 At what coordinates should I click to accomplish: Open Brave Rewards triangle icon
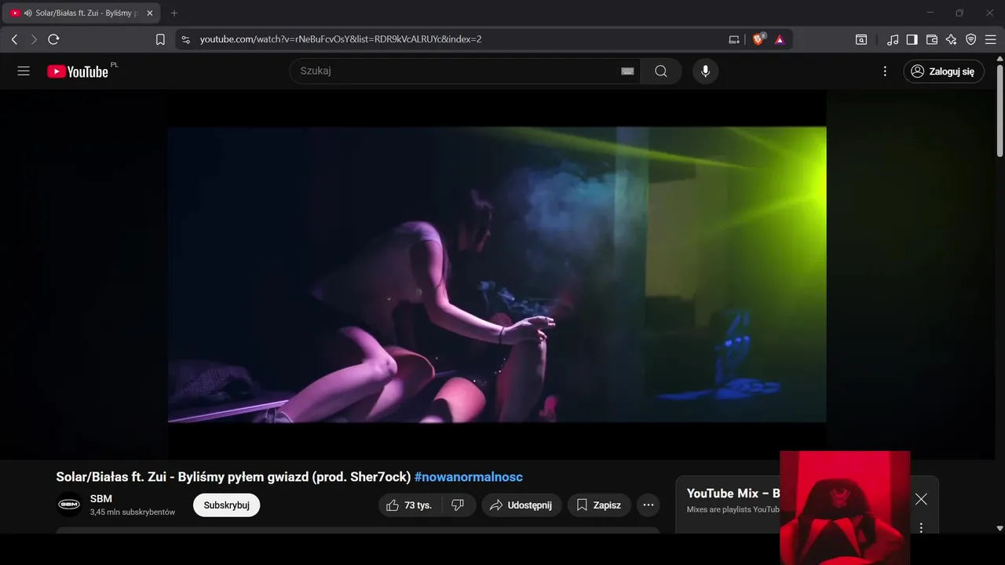click(x=780, y=39)
